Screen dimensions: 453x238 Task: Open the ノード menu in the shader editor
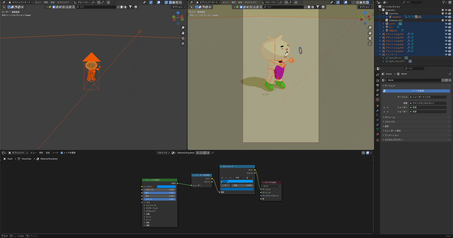(55, 153)
